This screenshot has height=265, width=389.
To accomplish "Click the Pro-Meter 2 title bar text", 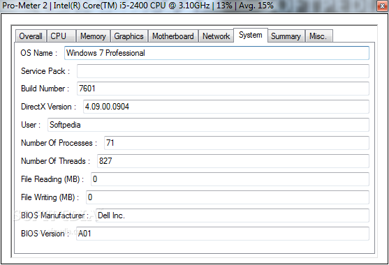I will coord(138,6).
